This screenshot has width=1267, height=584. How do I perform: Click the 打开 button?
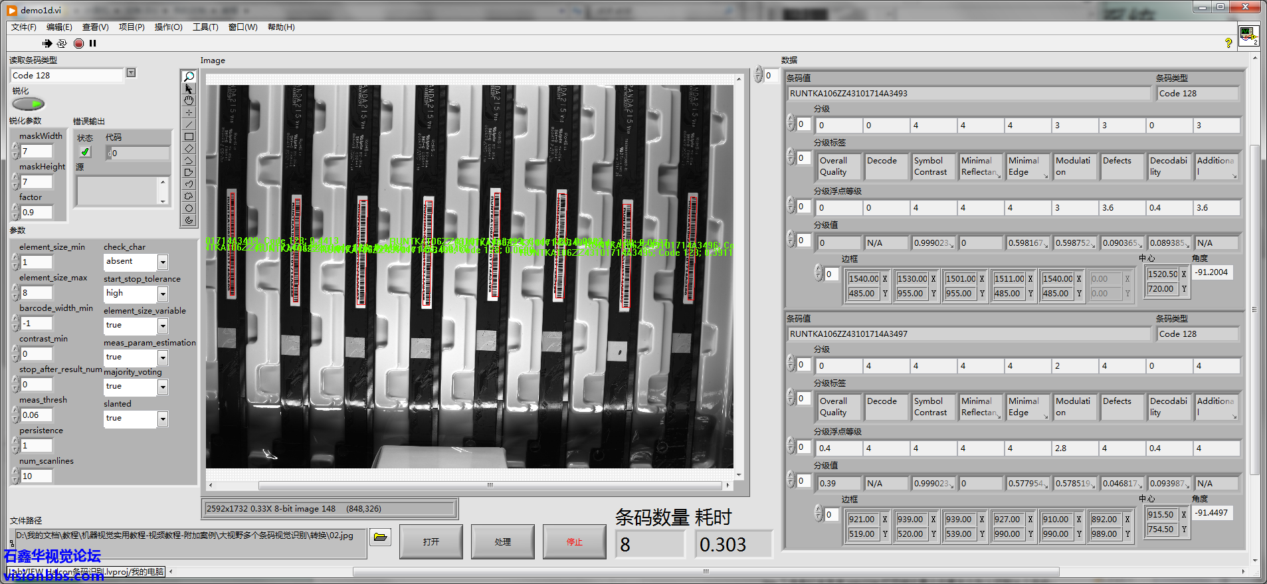click(x=431, y=541)
